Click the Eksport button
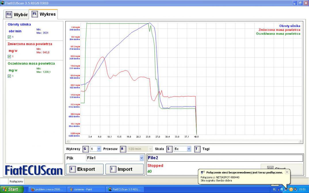 coord(85,169)
